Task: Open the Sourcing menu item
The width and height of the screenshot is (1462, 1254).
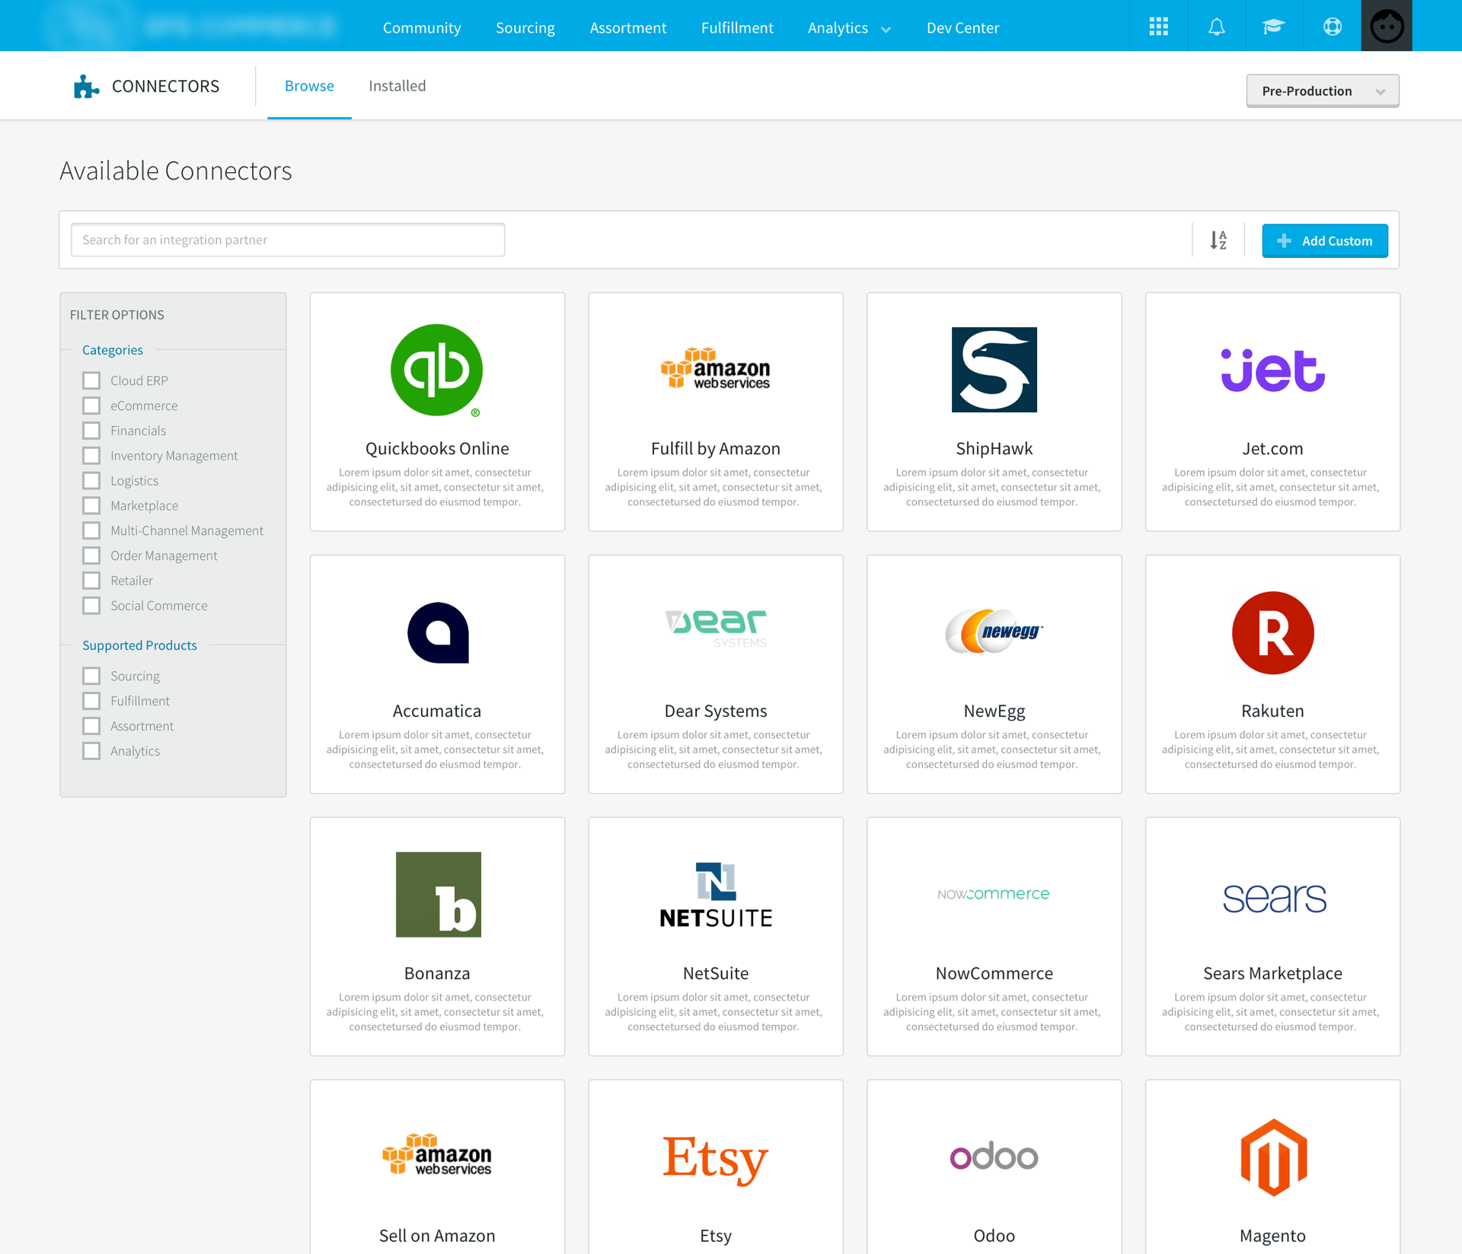Action: [525, 27]
